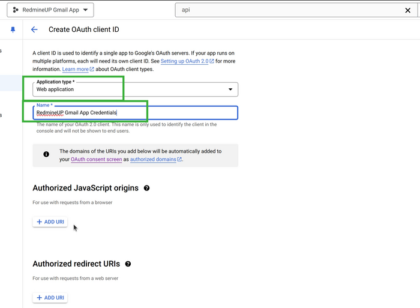Open the Setting up OAuth 2.0 link

click(184, 61)
